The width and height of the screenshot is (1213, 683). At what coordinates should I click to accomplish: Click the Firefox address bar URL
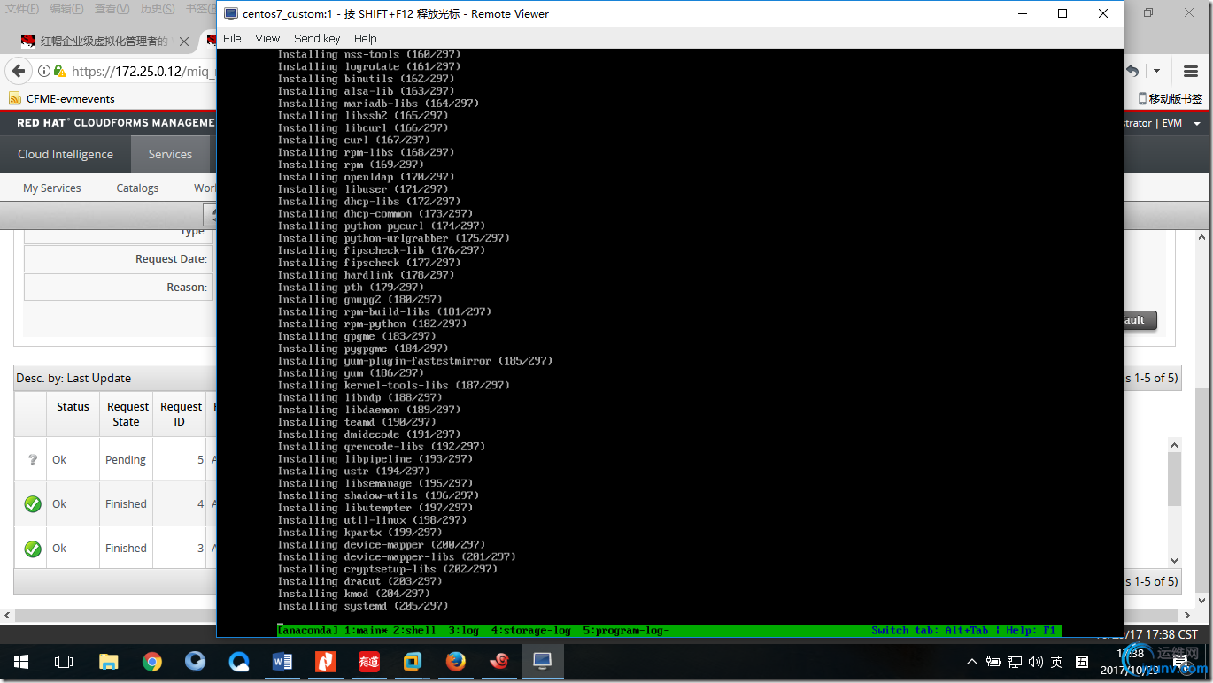click(x=143, y=71)
